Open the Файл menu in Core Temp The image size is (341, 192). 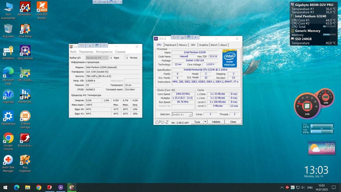pyautogui.click(x=73, y=52)
